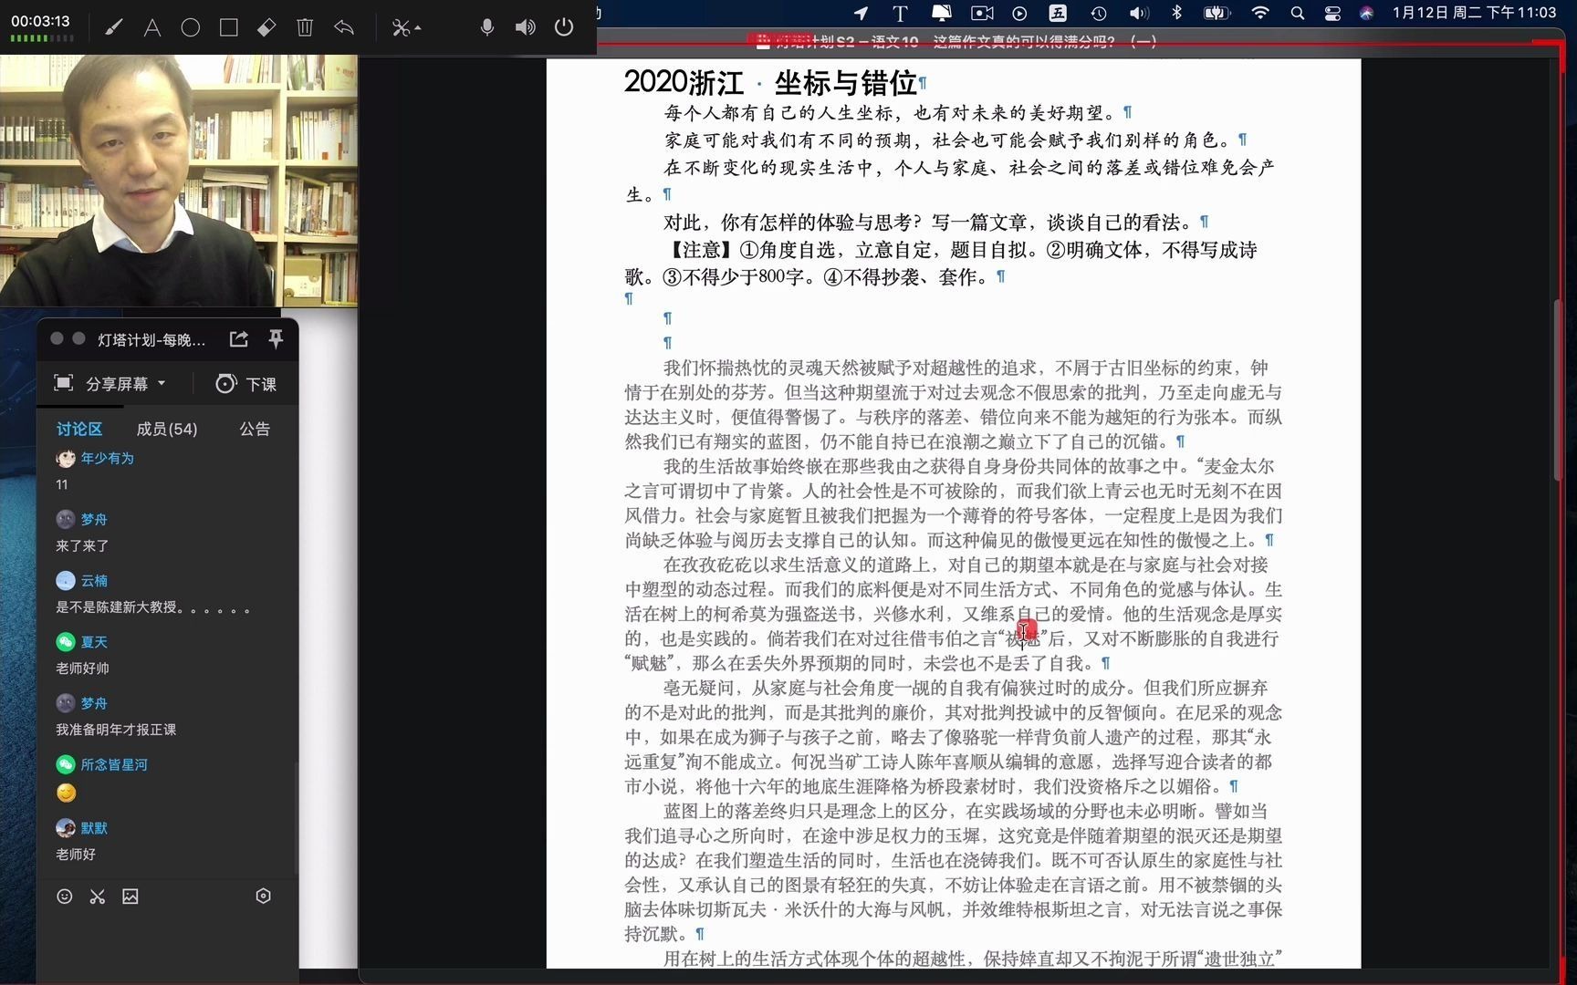1577x985 pixels.
Task: Insert an image into the chat
Action: pyautogui.click(x=131, y=897)
